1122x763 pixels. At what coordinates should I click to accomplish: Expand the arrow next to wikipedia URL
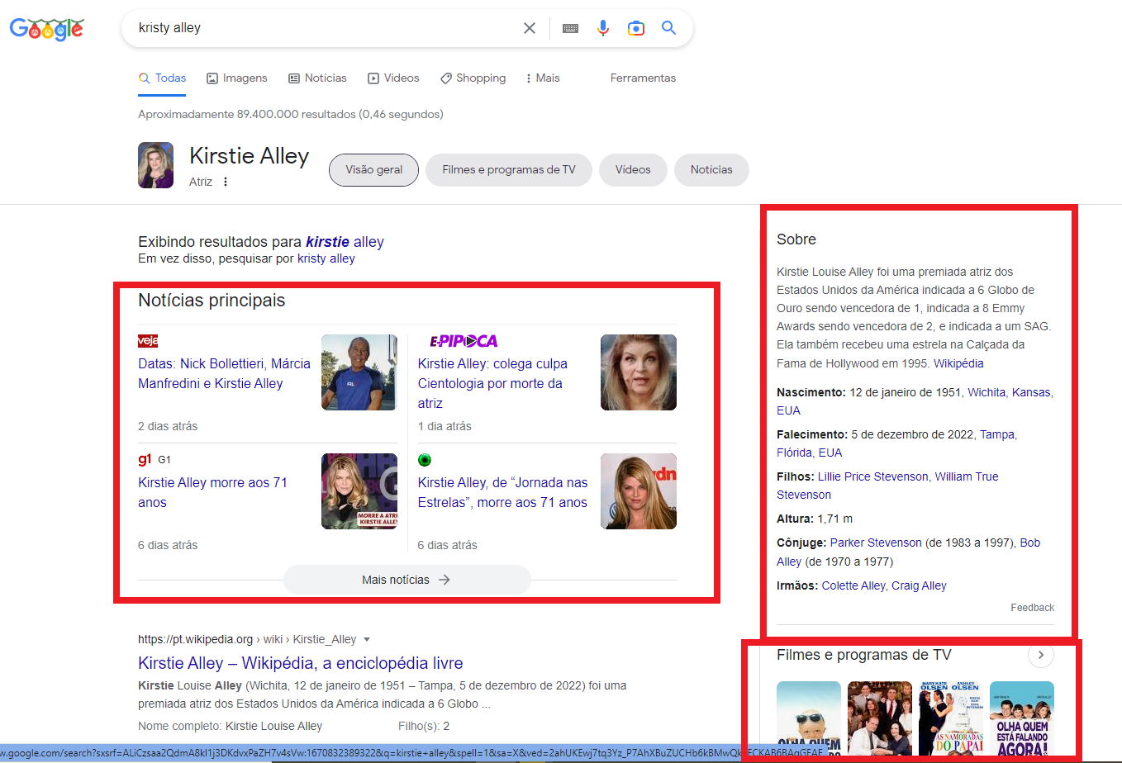coord(367,639)
